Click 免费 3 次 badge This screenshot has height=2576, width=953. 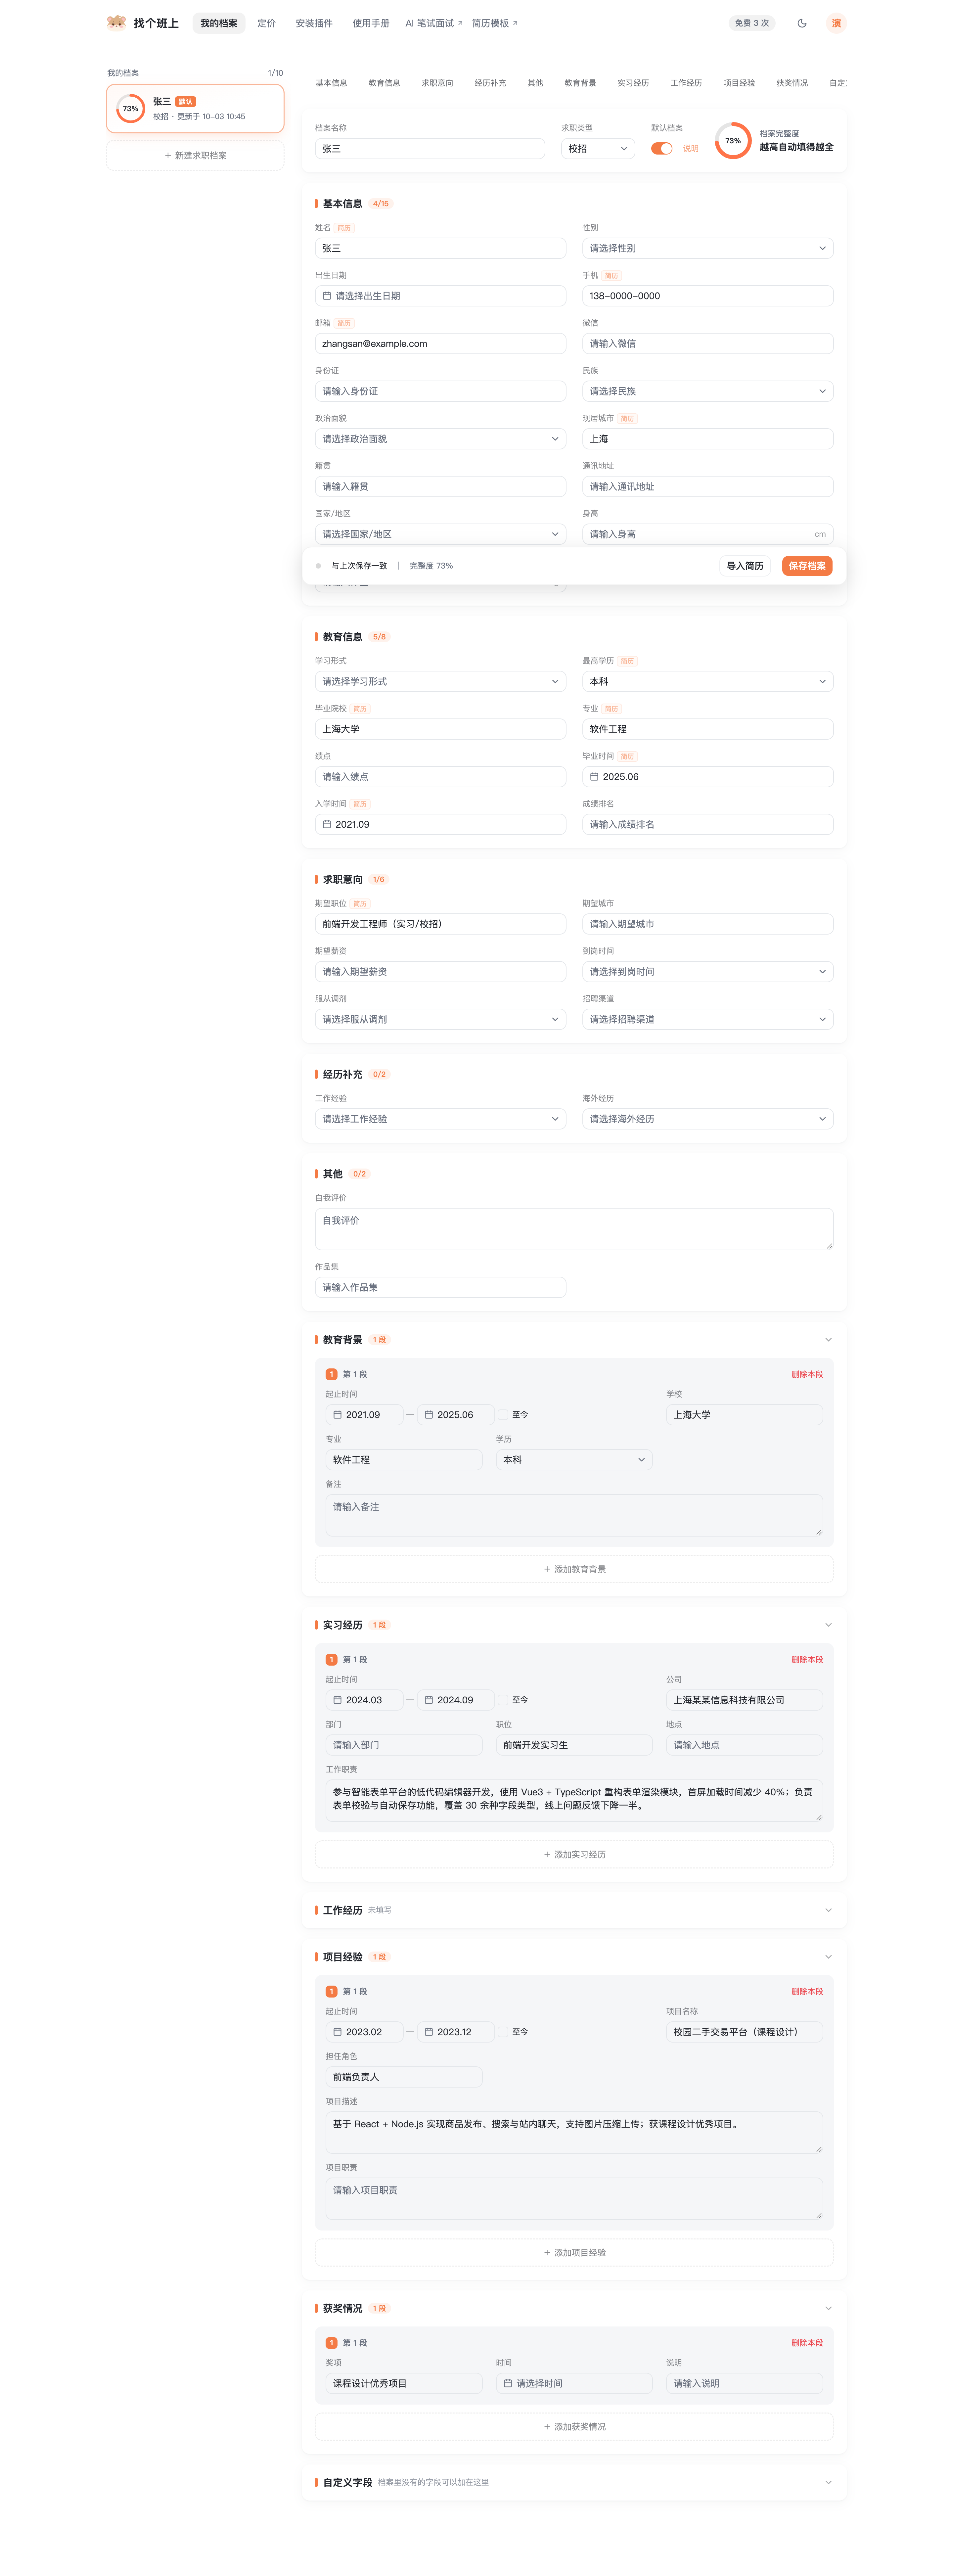[x=752, y=23]
